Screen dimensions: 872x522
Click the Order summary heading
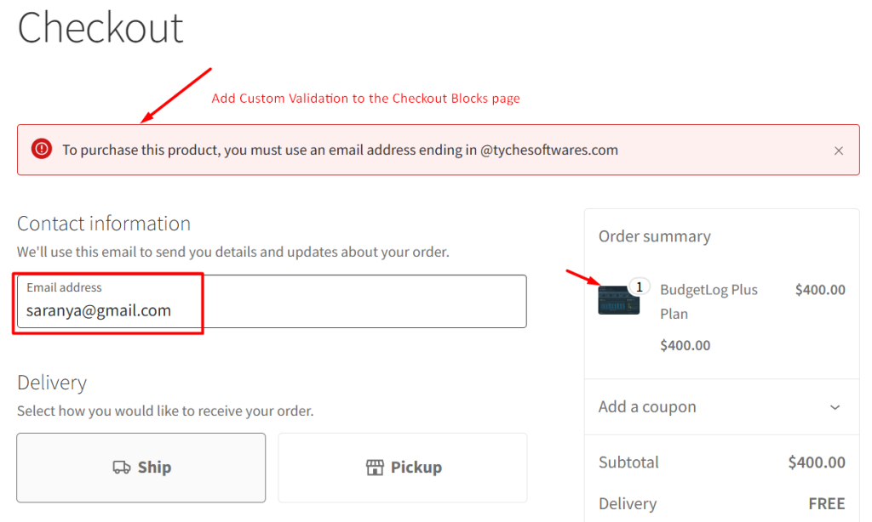654,235
